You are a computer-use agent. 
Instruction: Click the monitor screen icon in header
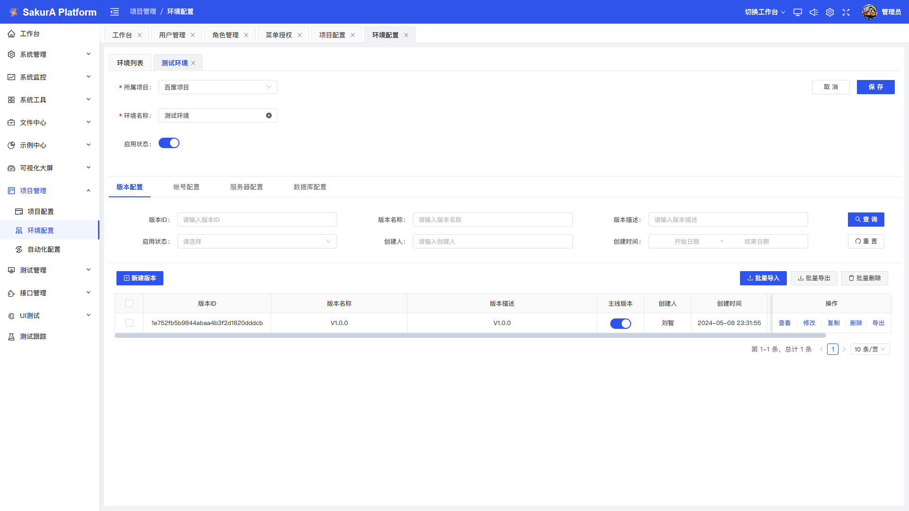click(x=797, y=12)
